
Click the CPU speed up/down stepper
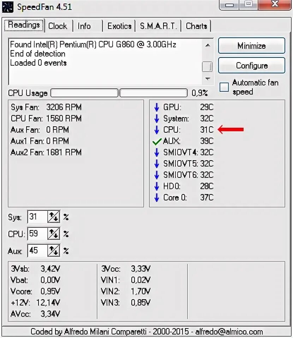pos(54,234)
